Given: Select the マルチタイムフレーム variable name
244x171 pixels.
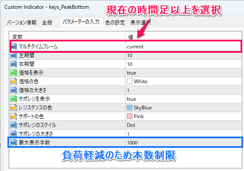Looking at the screenshot, I should [x=38, y=47].
